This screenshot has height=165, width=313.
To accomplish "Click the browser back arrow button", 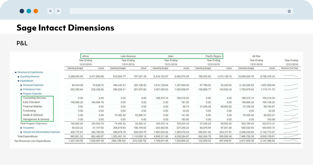I will click(51, 11).
